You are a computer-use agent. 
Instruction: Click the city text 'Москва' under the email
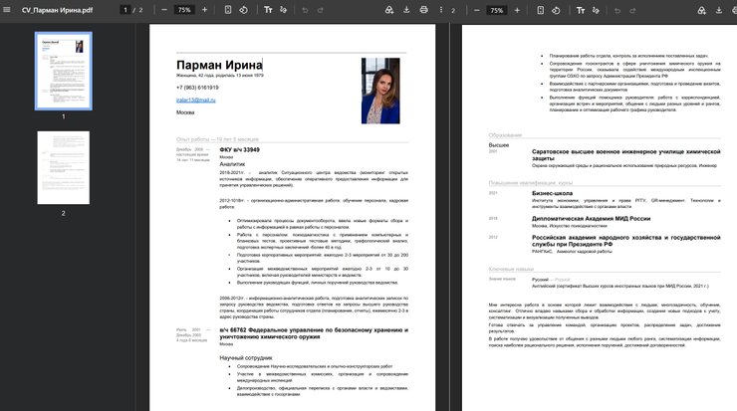(x=185, y=112)
